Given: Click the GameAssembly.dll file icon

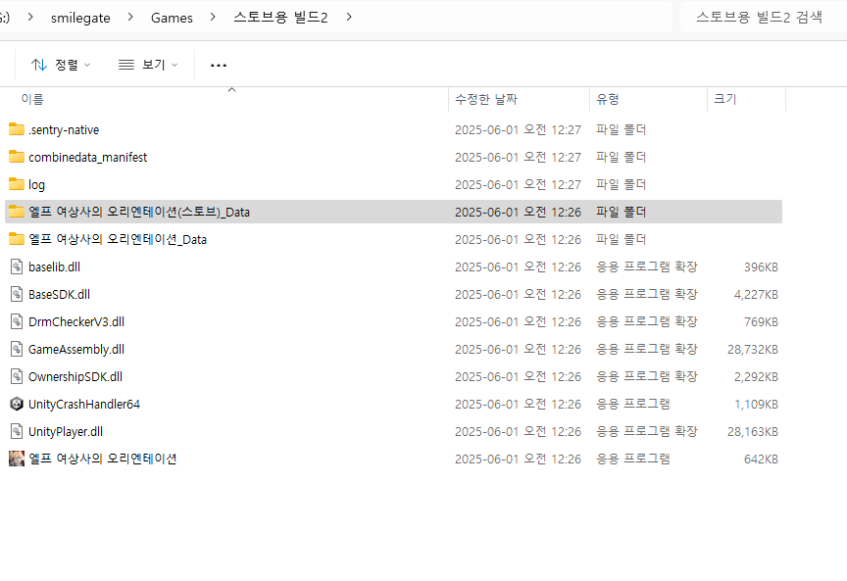Looking at the screenshot, I should (17, 350).
